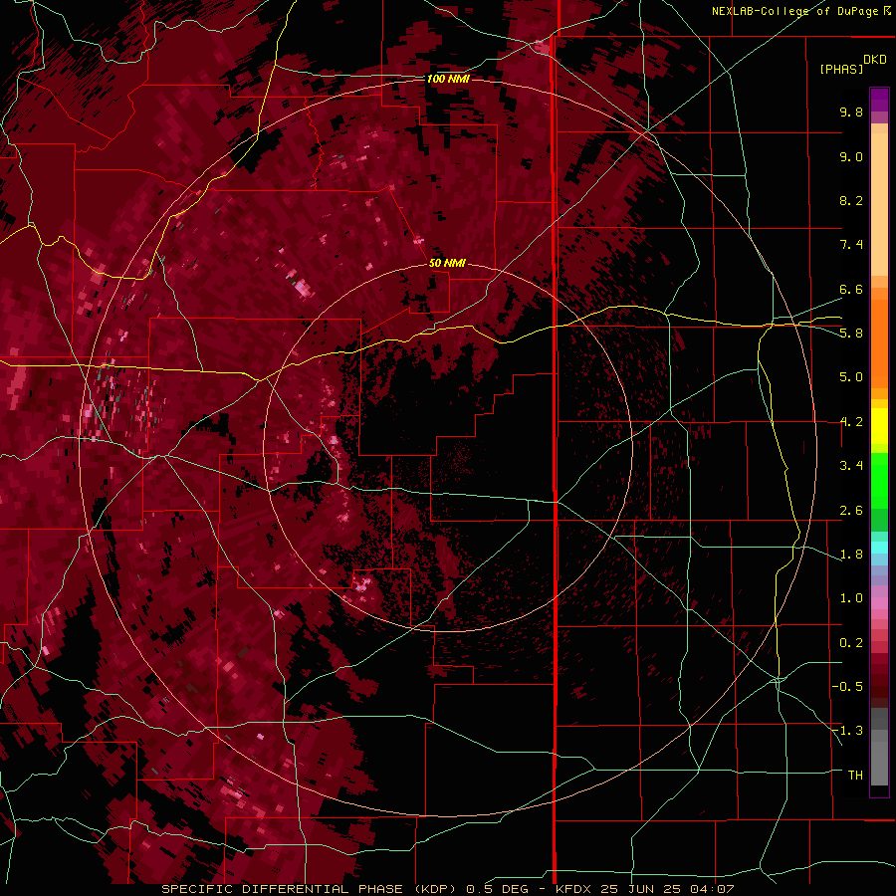
Task: Click the 5.8 value on the color scale
Action: [851, 334]
